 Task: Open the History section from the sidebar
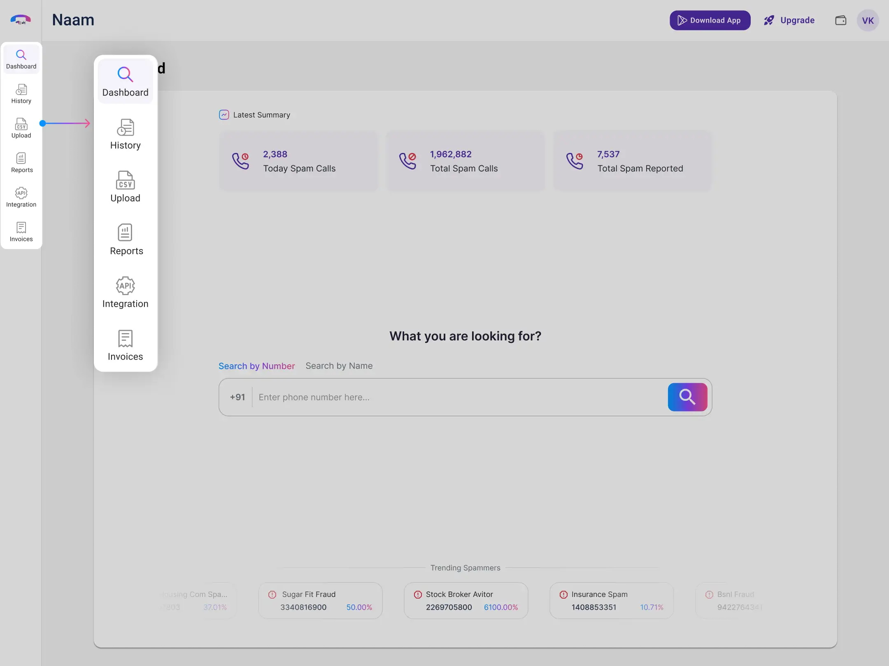(x=21, y=94)
